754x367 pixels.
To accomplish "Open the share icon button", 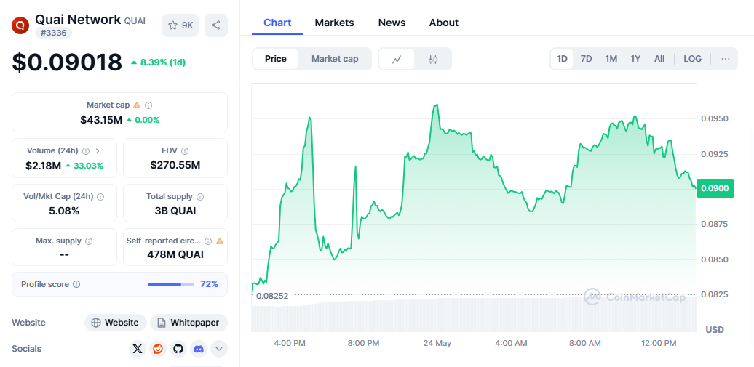I will (216, 25).
